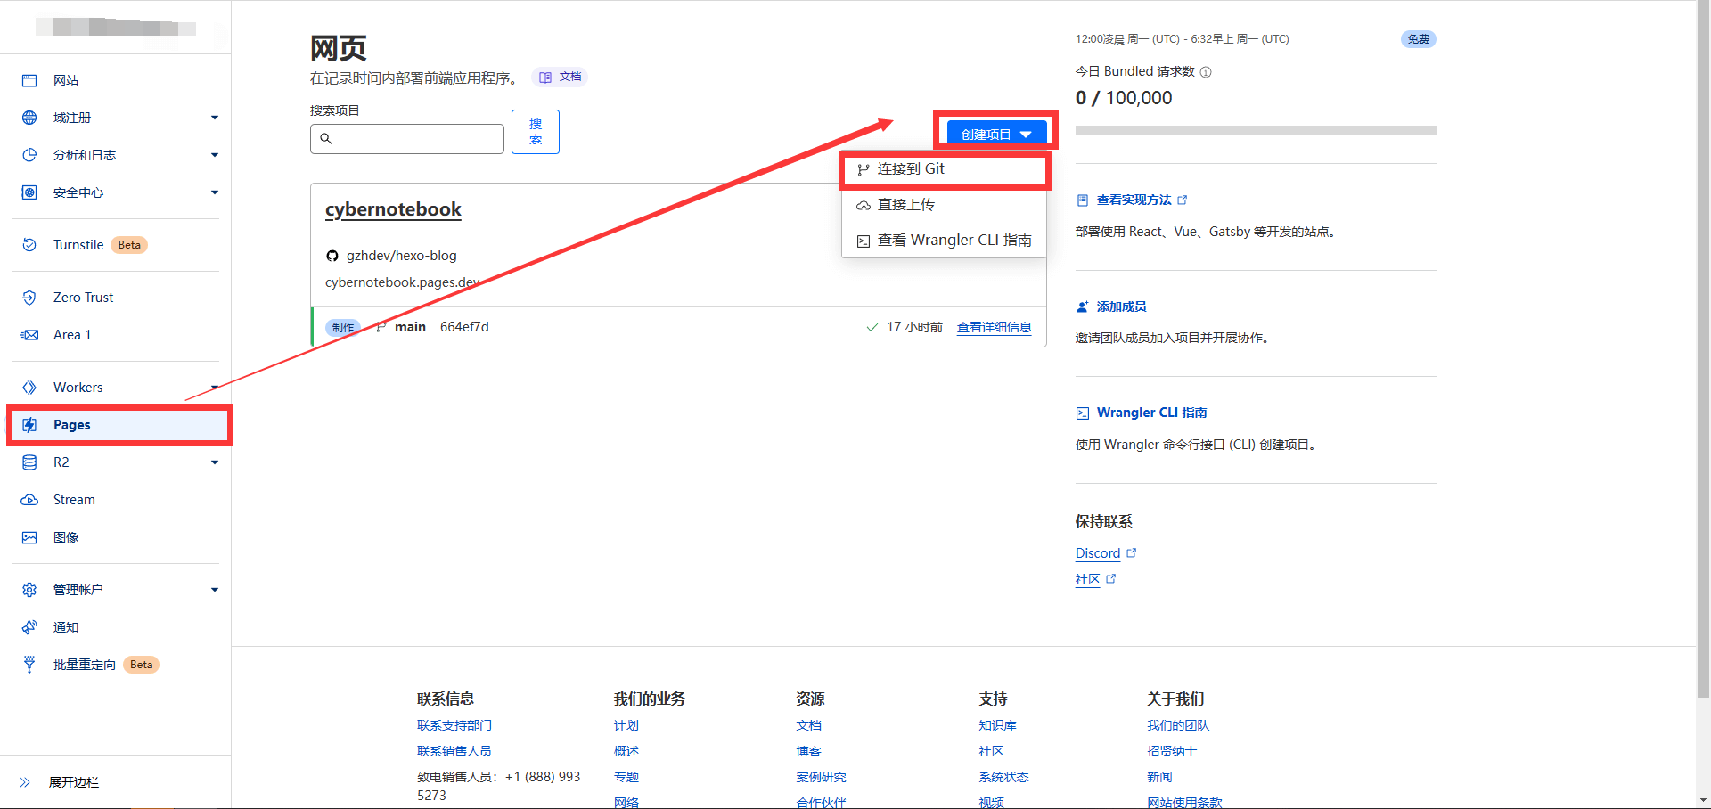The width and height of the screenshot is (1711, 809).
Task: Expand the 管理帐户 sidebar section arrow
Action: pyautogui.click(x=215, y=590)
